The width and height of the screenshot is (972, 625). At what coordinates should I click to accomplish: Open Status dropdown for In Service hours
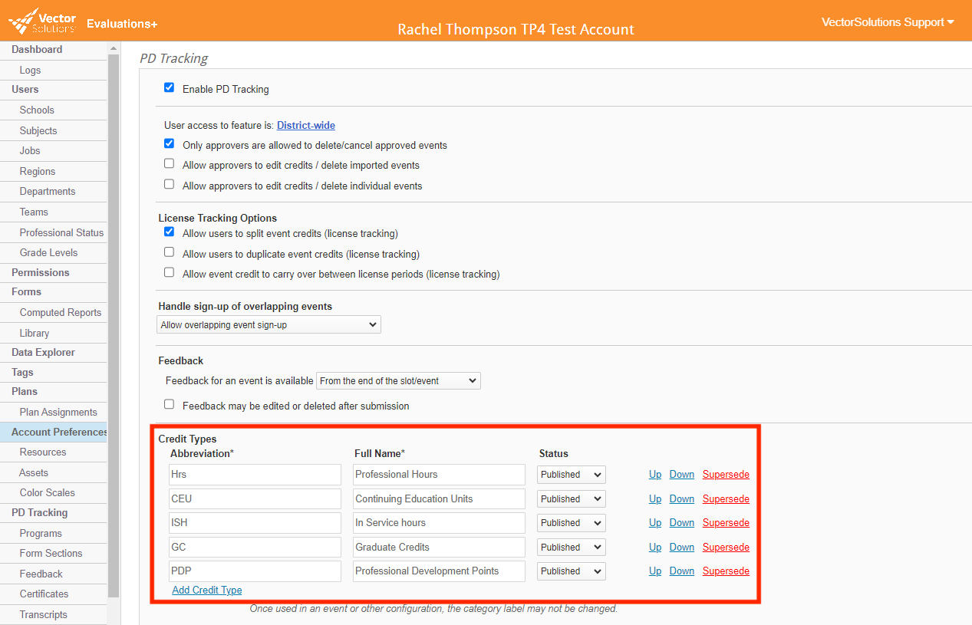572,523
